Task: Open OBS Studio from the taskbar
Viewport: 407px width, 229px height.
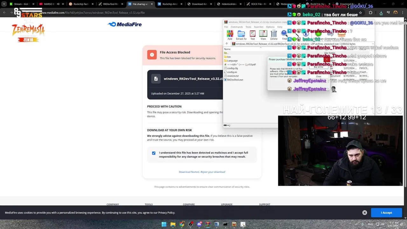Action: [190, 224]
